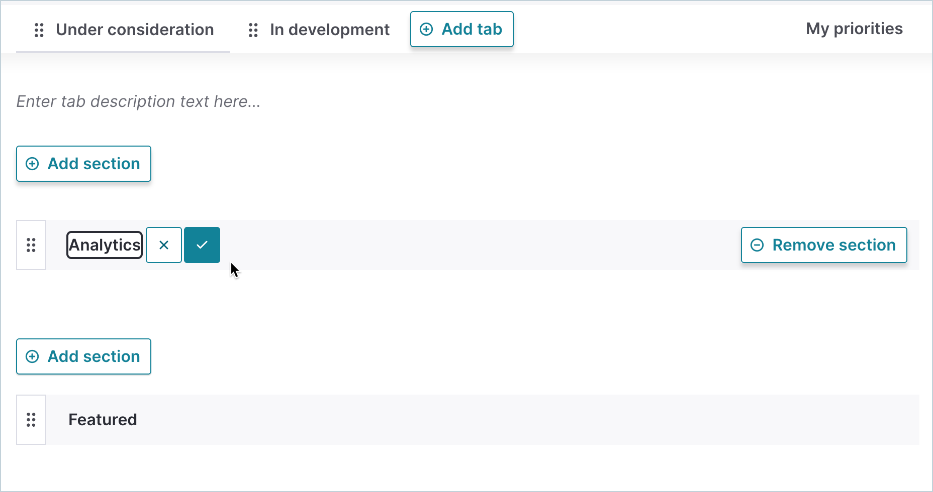
Task: Cancel section rename with X button
Action: pos(164,245)
